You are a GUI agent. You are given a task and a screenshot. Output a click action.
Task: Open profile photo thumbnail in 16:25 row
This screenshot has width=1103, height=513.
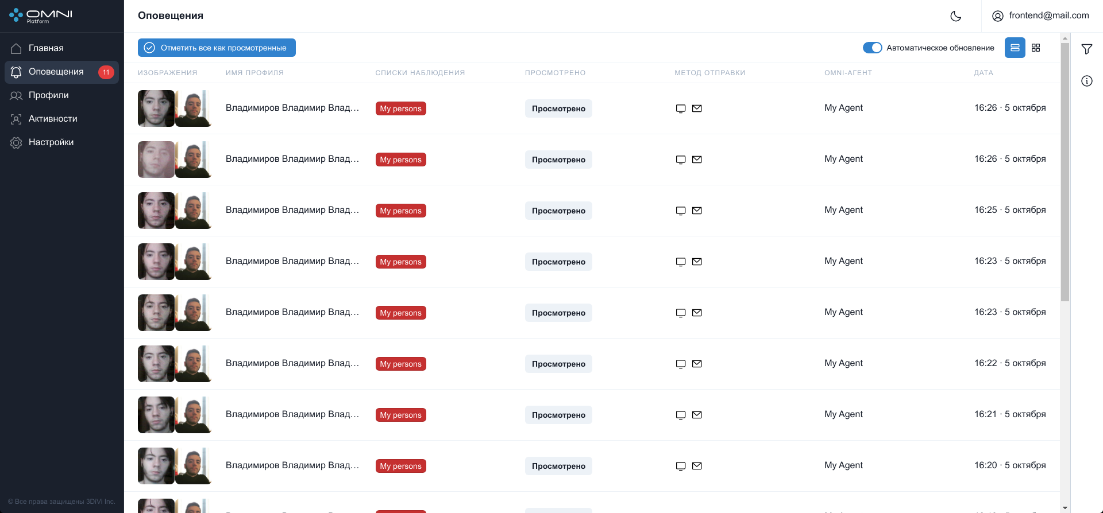[x=194, y=211]
